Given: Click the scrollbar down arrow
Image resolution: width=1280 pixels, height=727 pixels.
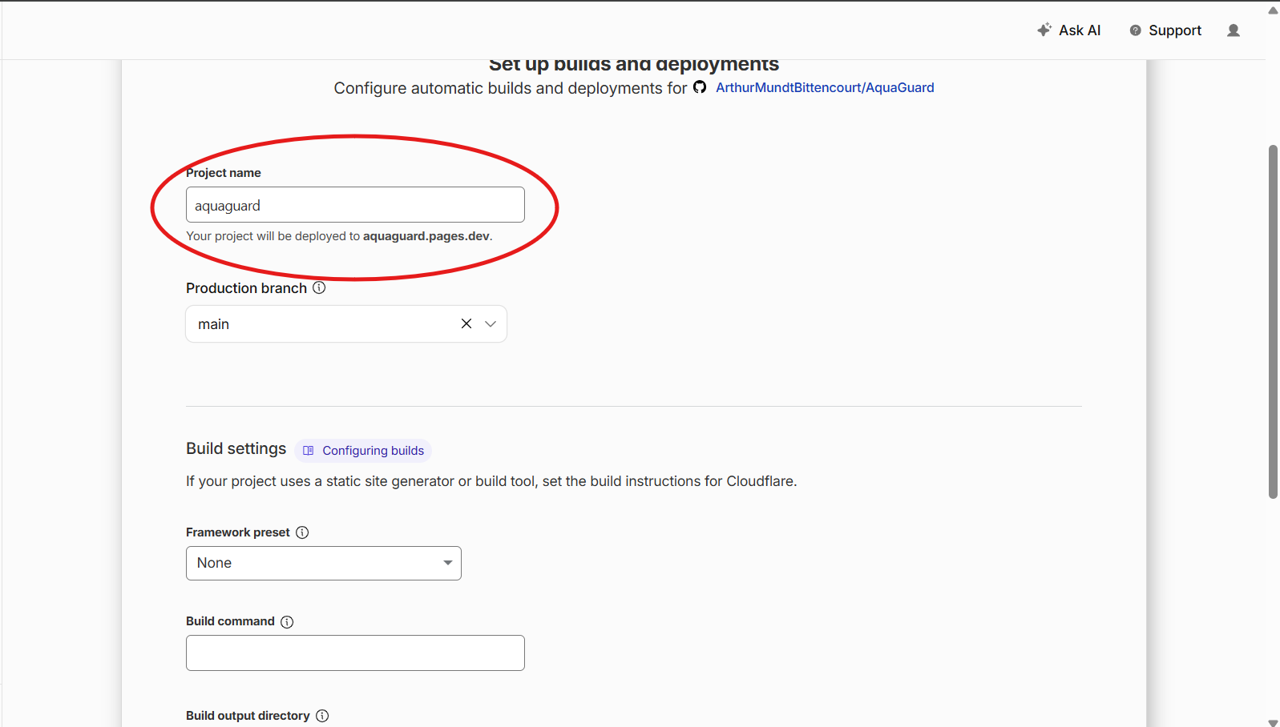Looking at the screenshot, I should coord(1273,722).
